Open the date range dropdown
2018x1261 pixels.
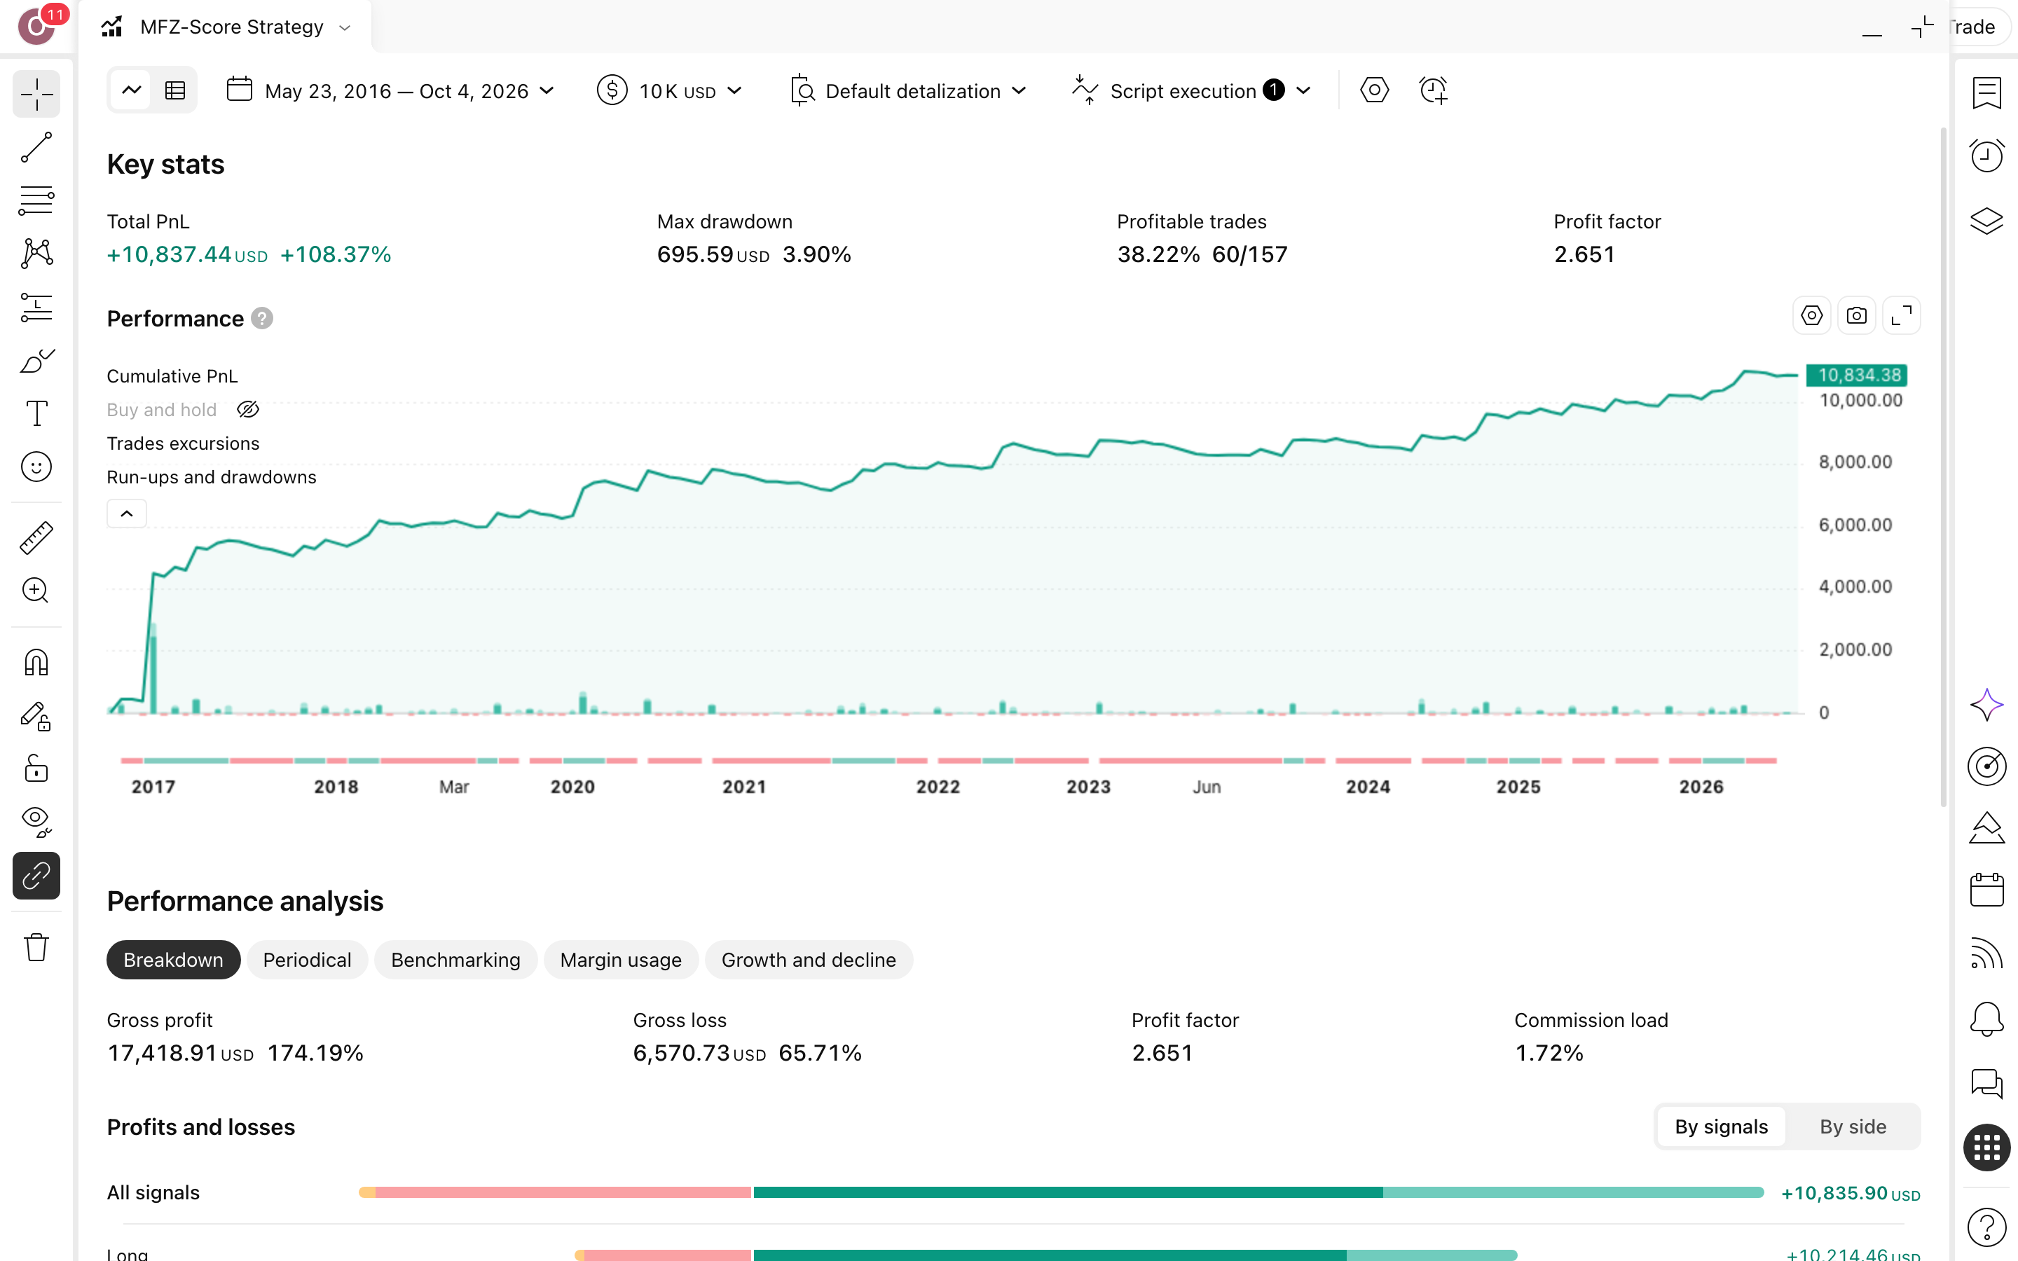(390, 90)
